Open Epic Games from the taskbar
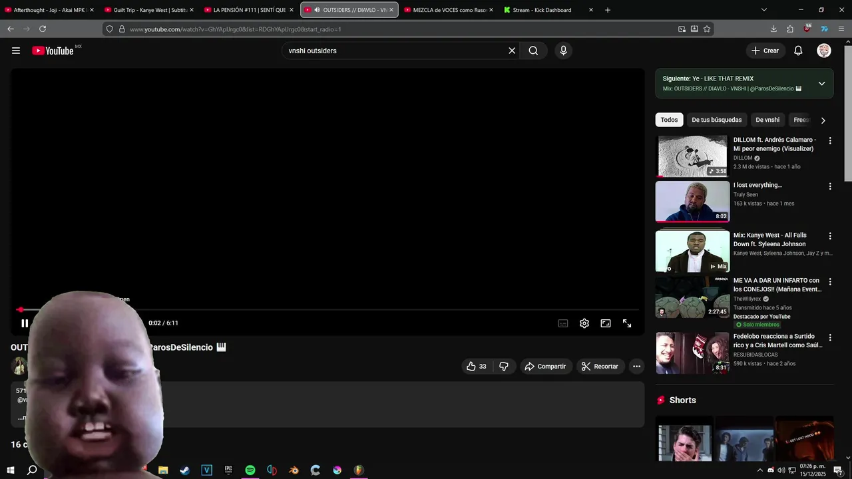 [228, 470]
